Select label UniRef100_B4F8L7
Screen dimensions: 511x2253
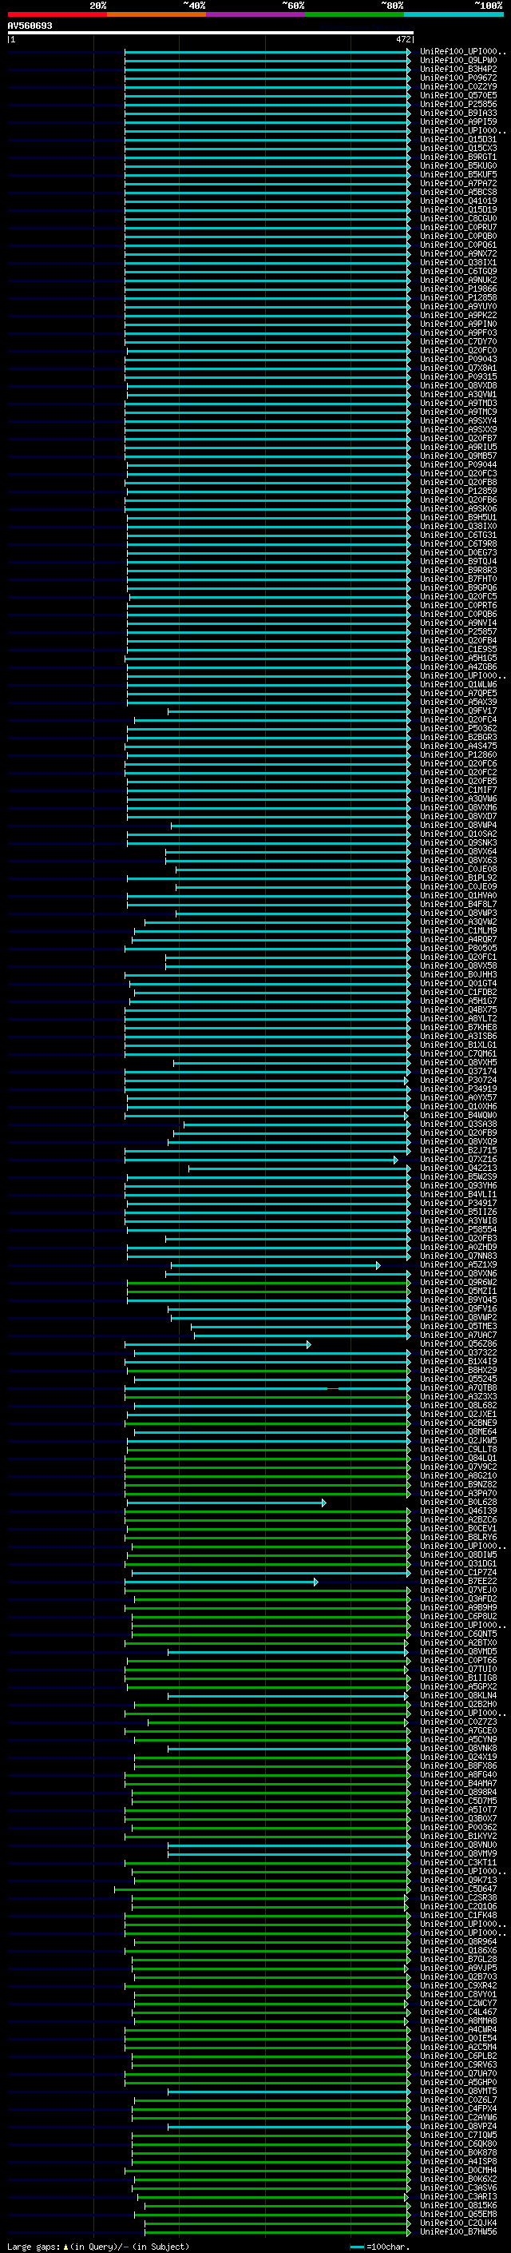point(458,905)
